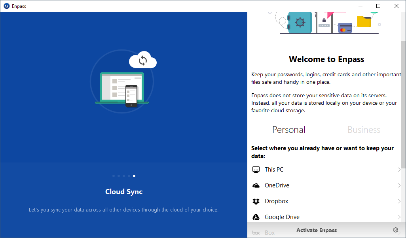The height and width of the screenshot is (238, 406).
Task: Go to the second slide dot
Action: 119,176
